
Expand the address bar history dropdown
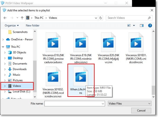pos(96,18)
